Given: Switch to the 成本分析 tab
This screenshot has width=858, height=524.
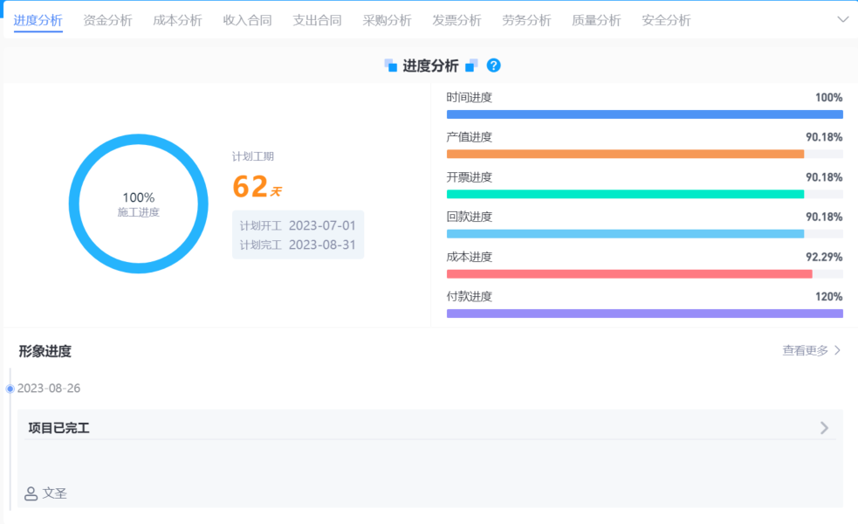Looking at the screenshot, I should tap(177, 18).
